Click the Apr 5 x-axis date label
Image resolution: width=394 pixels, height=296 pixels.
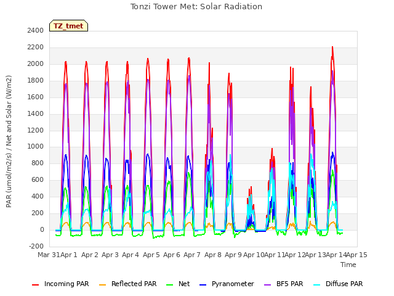(x=151, y=255)
